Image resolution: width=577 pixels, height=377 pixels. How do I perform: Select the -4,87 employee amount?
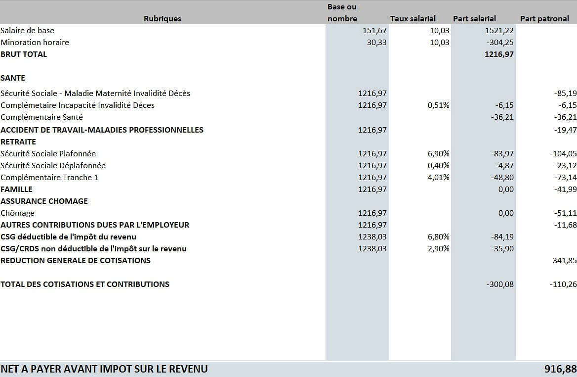[504, 165]
